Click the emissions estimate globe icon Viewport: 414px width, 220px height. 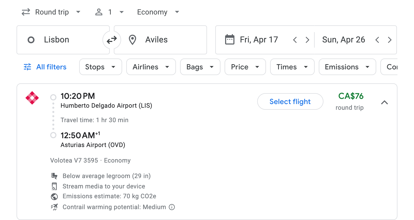[x=54, y=196]
